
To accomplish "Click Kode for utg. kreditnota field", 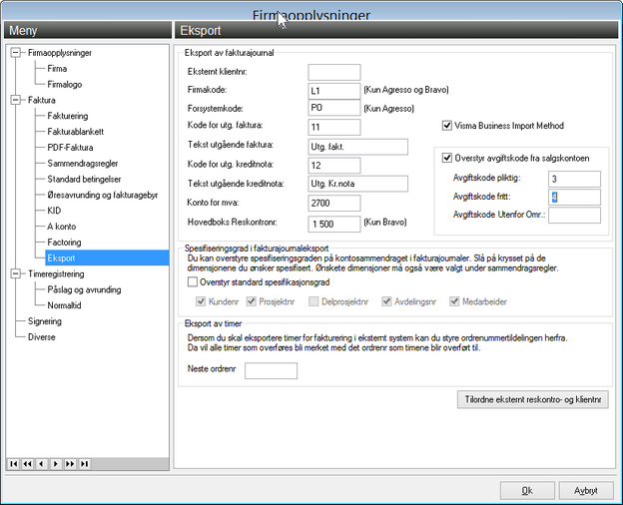I will (334, 166).
